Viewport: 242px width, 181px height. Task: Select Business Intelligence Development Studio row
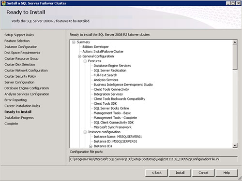[x=123, y=84]
